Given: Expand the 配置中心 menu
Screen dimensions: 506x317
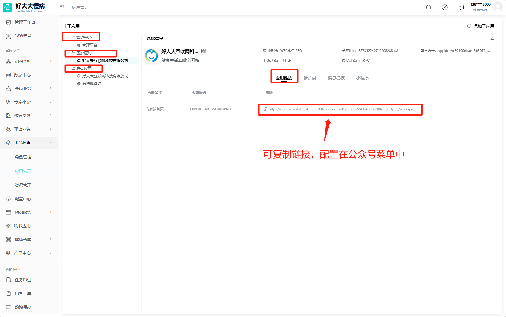Looking at the screenshot, I should tap(29, 199).
